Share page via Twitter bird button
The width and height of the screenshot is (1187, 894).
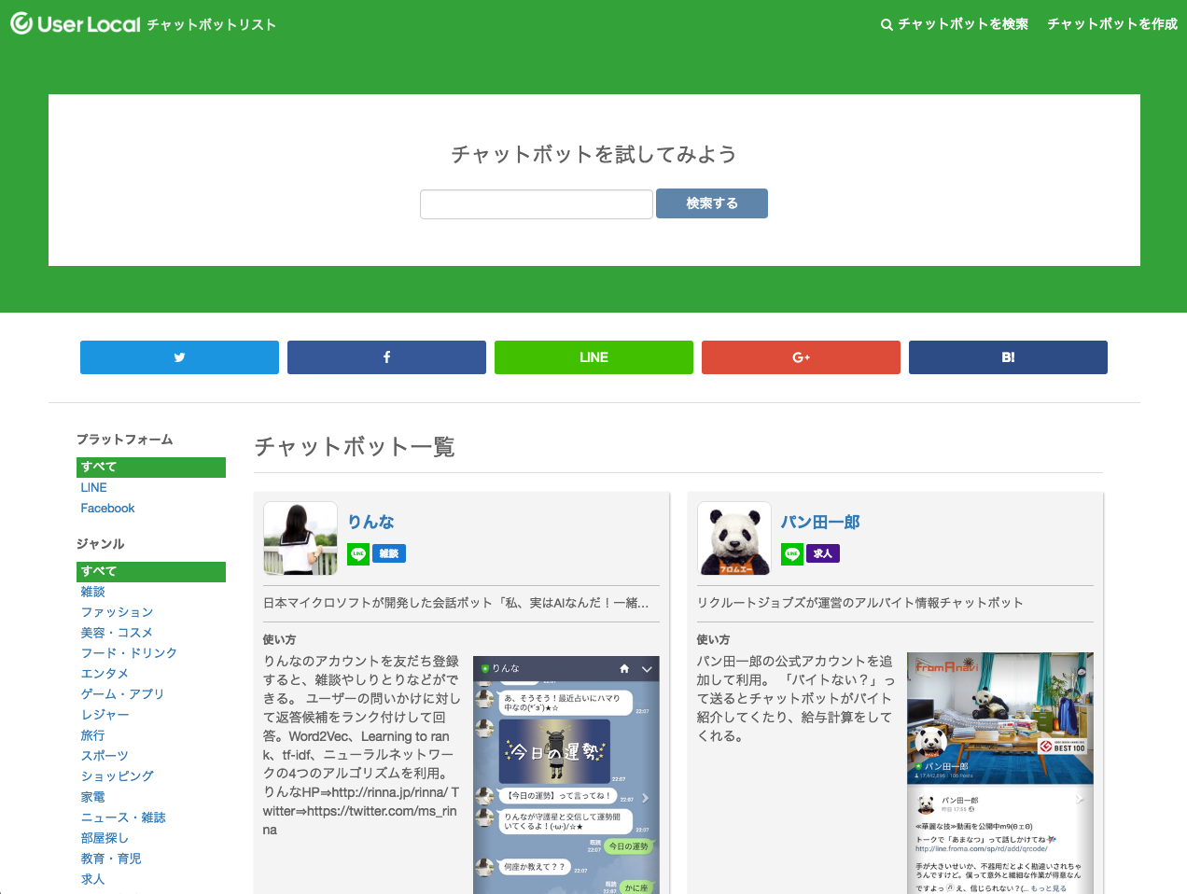pyautogui.click(x=179, y=357)
